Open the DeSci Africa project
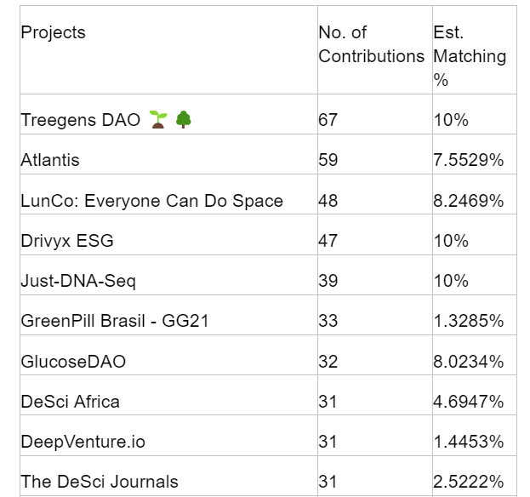The width and height of the screenshot is (530, 497). [x=71, y=402]
